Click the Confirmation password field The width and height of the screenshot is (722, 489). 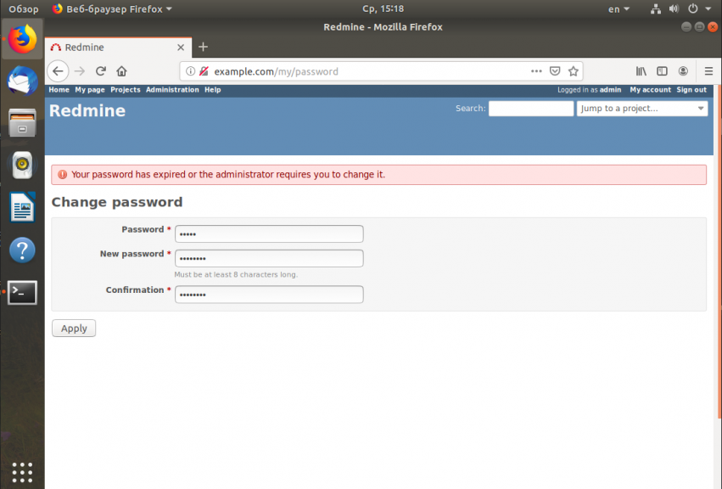pyautogui.click(x=269, y=295)
